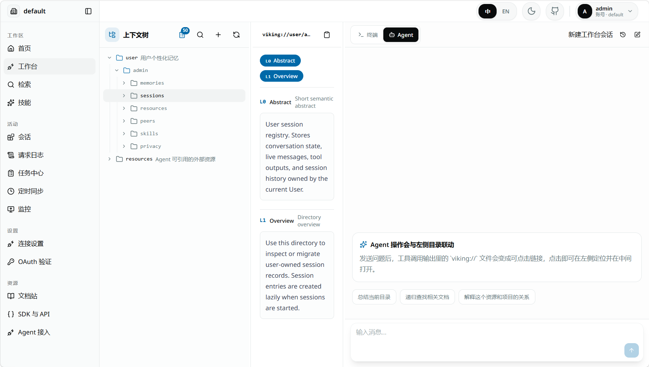The image size is (649, 367).
Task: Select the privacy folder label
Action: 151,146
